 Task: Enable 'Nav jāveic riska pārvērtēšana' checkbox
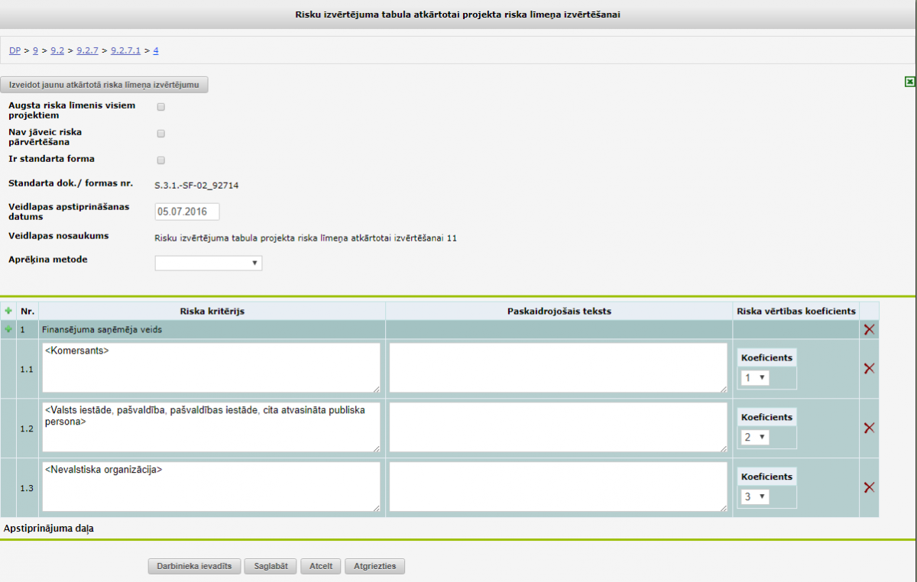(161, 134)
